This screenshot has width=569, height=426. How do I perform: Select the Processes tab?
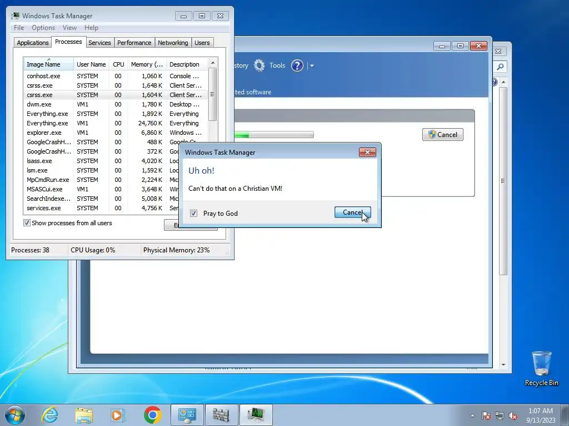click(68, 42)
